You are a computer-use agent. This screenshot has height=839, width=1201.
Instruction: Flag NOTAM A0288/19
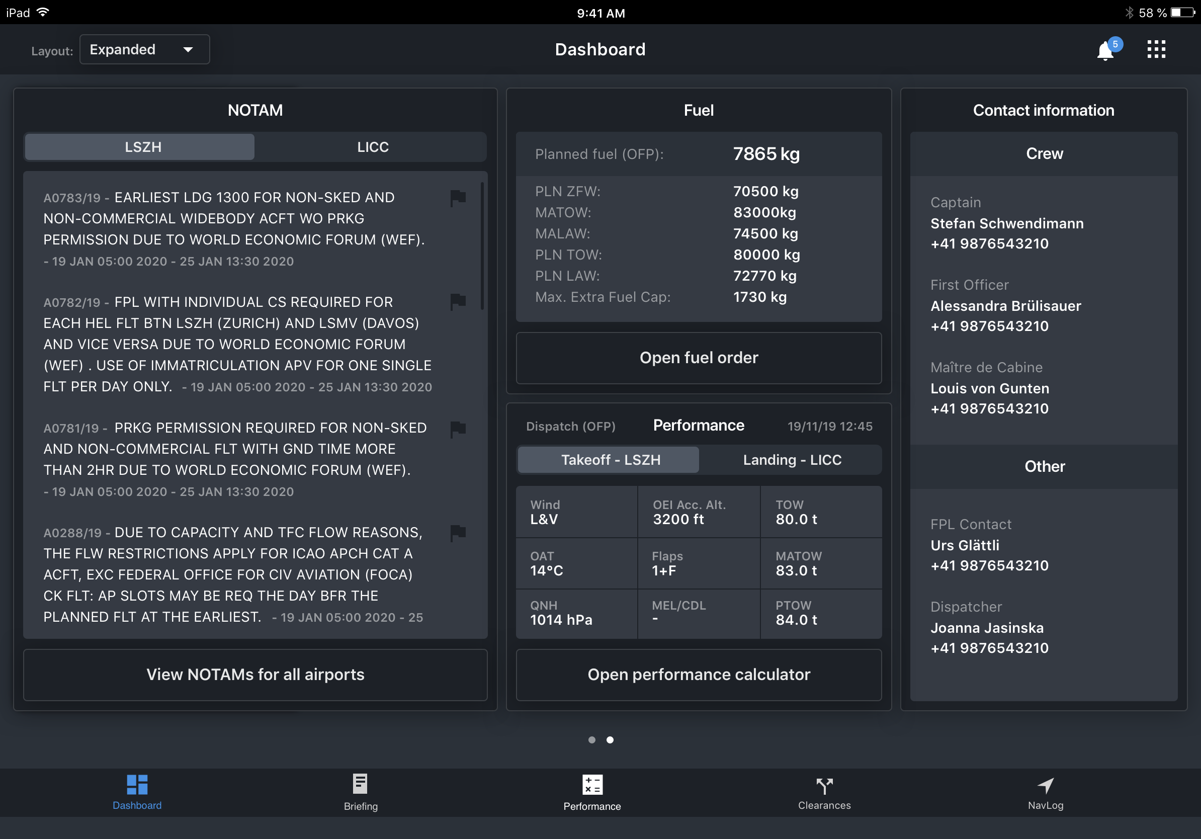(458, 533)
